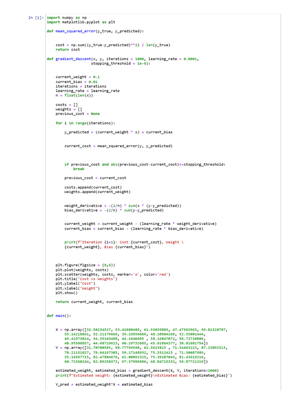Viewport: 303px width, 404px height.
Task: Click the In [1]: cell prompt
Action: tap(36, 17)
